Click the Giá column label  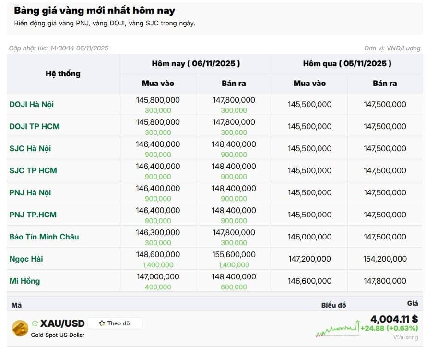[x=413, y=303]
